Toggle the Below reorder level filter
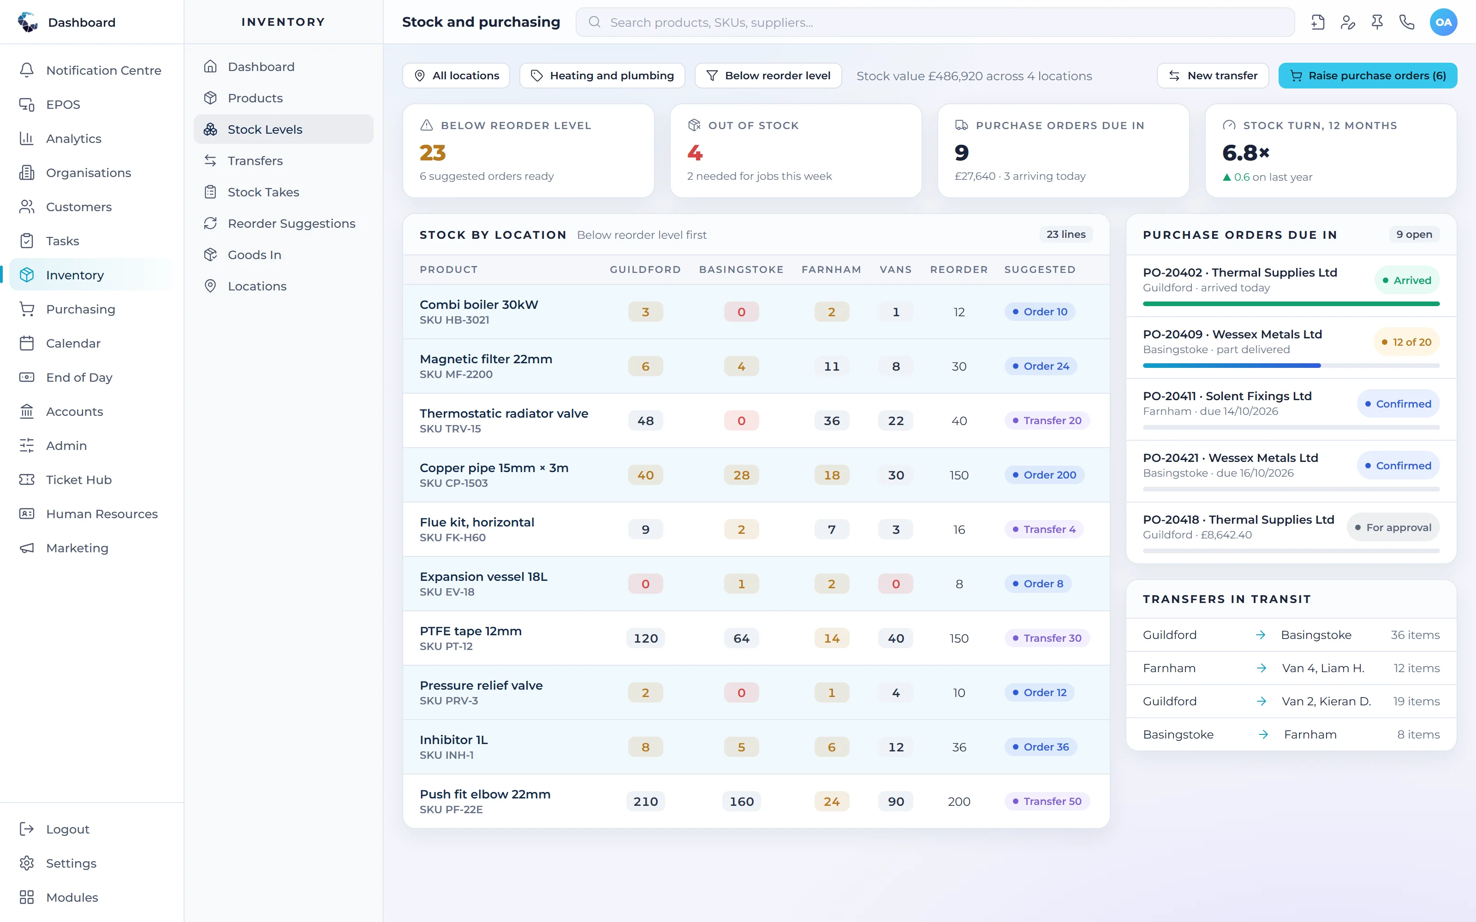Viewport: 1476px width, 922px height. 768,76
